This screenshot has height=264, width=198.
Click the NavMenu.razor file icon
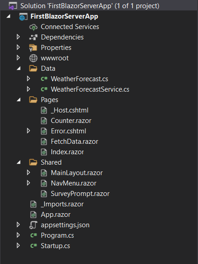44,183
